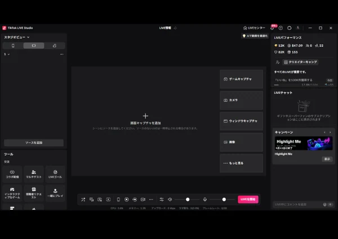Image resolution: width=338 pixels, height=239 pixels.
Task: Click the replay capture icon in toolbar
Action: tap(135, 200)
